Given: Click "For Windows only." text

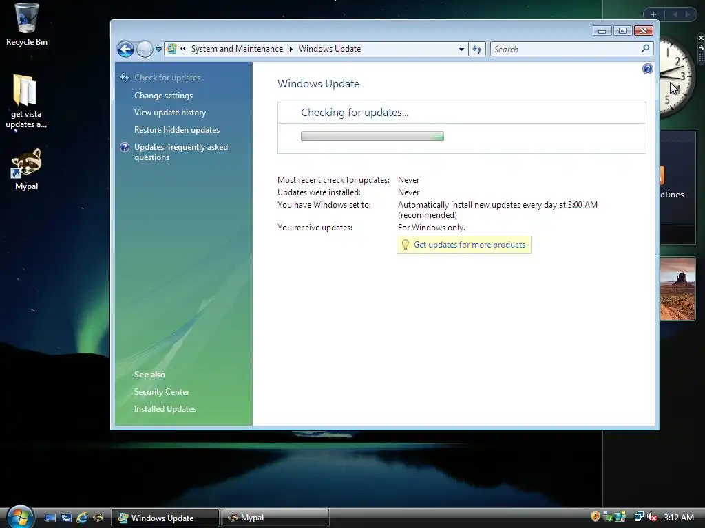Looking at the screenshot, I should (431, 228).
